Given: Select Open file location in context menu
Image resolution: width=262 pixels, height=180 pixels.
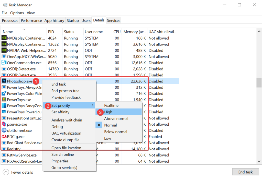Looking at the screenshot, I should pos(66,148).
